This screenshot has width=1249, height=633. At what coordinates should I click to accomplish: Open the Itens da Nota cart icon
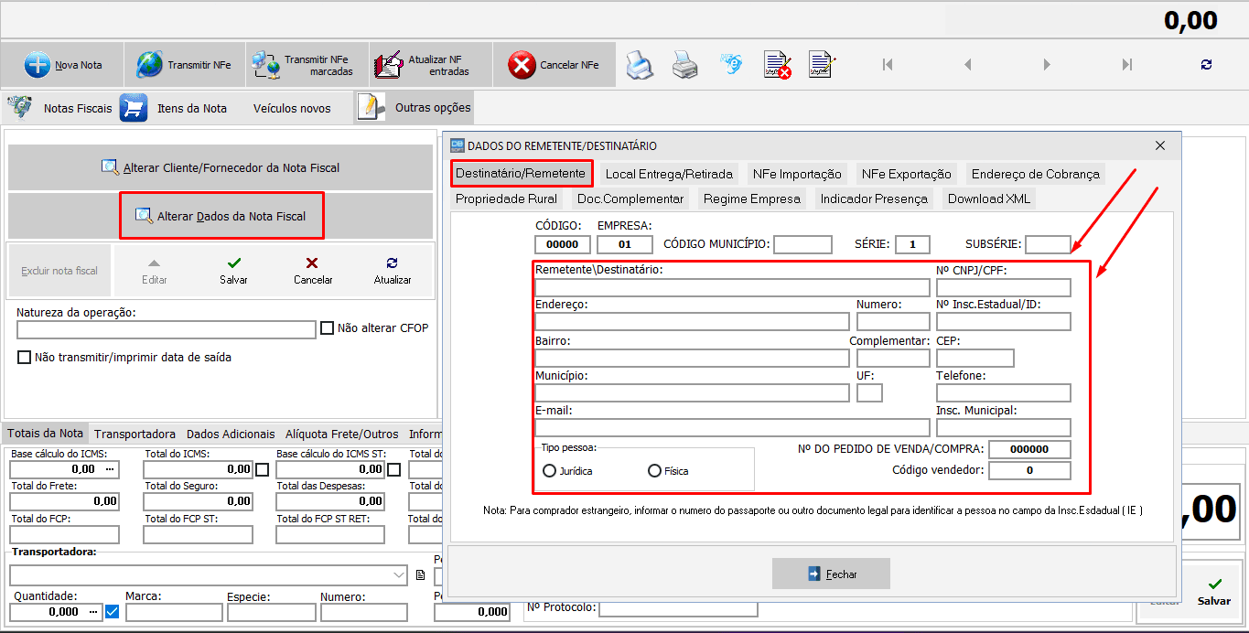pyautogui.click(x=134, y=108)
